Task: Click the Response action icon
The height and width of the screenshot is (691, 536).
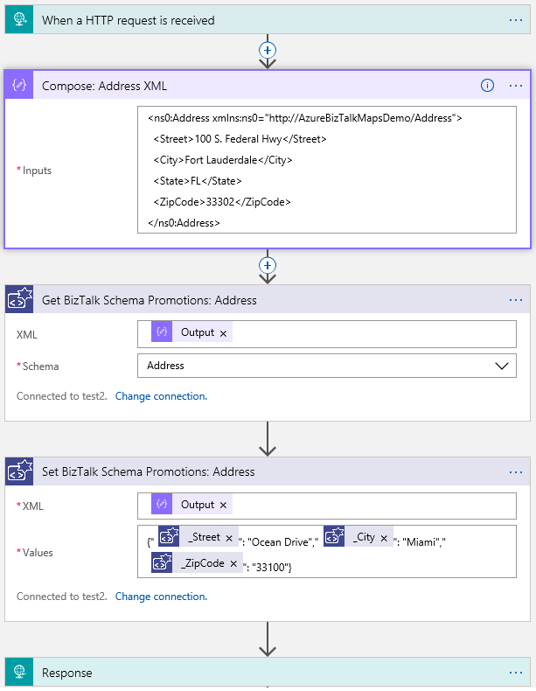Action: coord(19,672)
